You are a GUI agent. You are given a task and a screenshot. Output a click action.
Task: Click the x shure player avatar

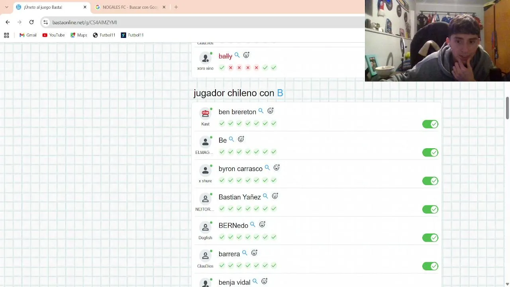tap(205, 170)
